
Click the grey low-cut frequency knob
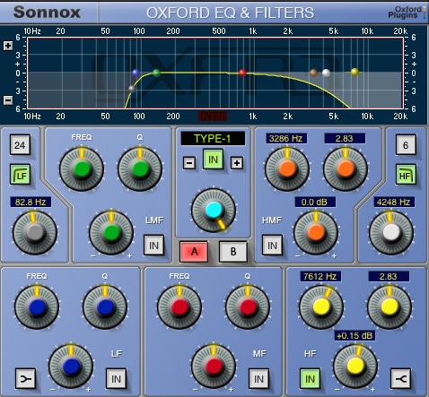click(x=35, y=233)
